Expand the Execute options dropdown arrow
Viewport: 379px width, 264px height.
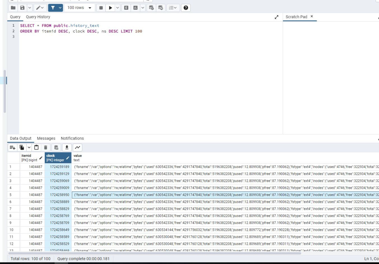click(118, 7)
